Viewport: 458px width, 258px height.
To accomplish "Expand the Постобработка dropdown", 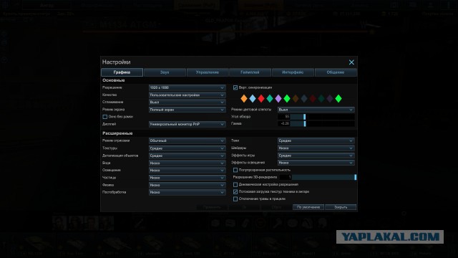I will 187,193.
